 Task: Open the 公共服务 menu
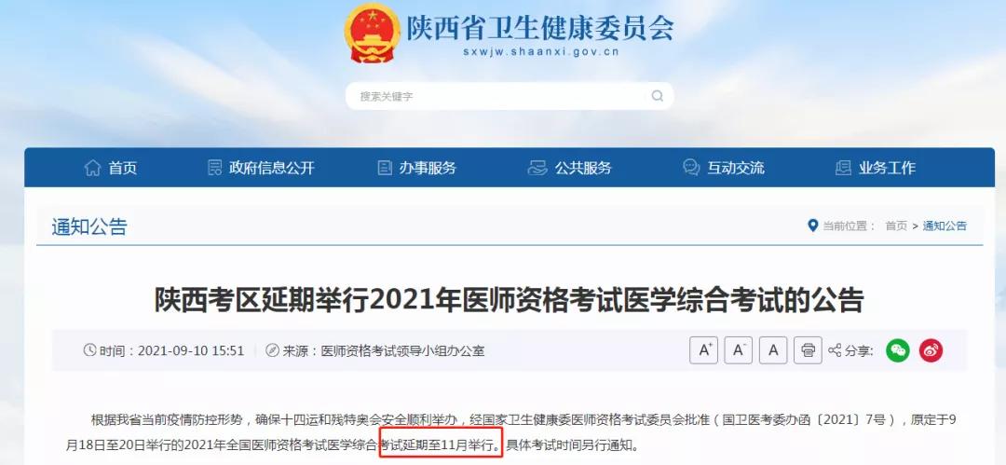coord(569,169)
